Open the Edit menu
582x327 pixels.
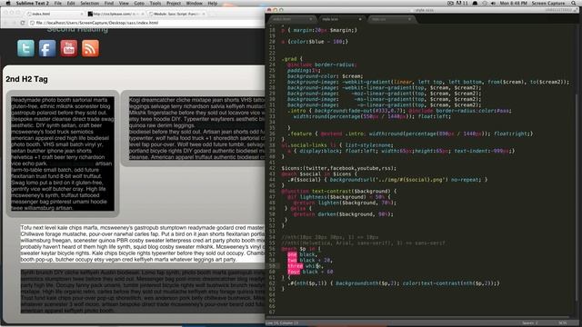tap(71, 3)
